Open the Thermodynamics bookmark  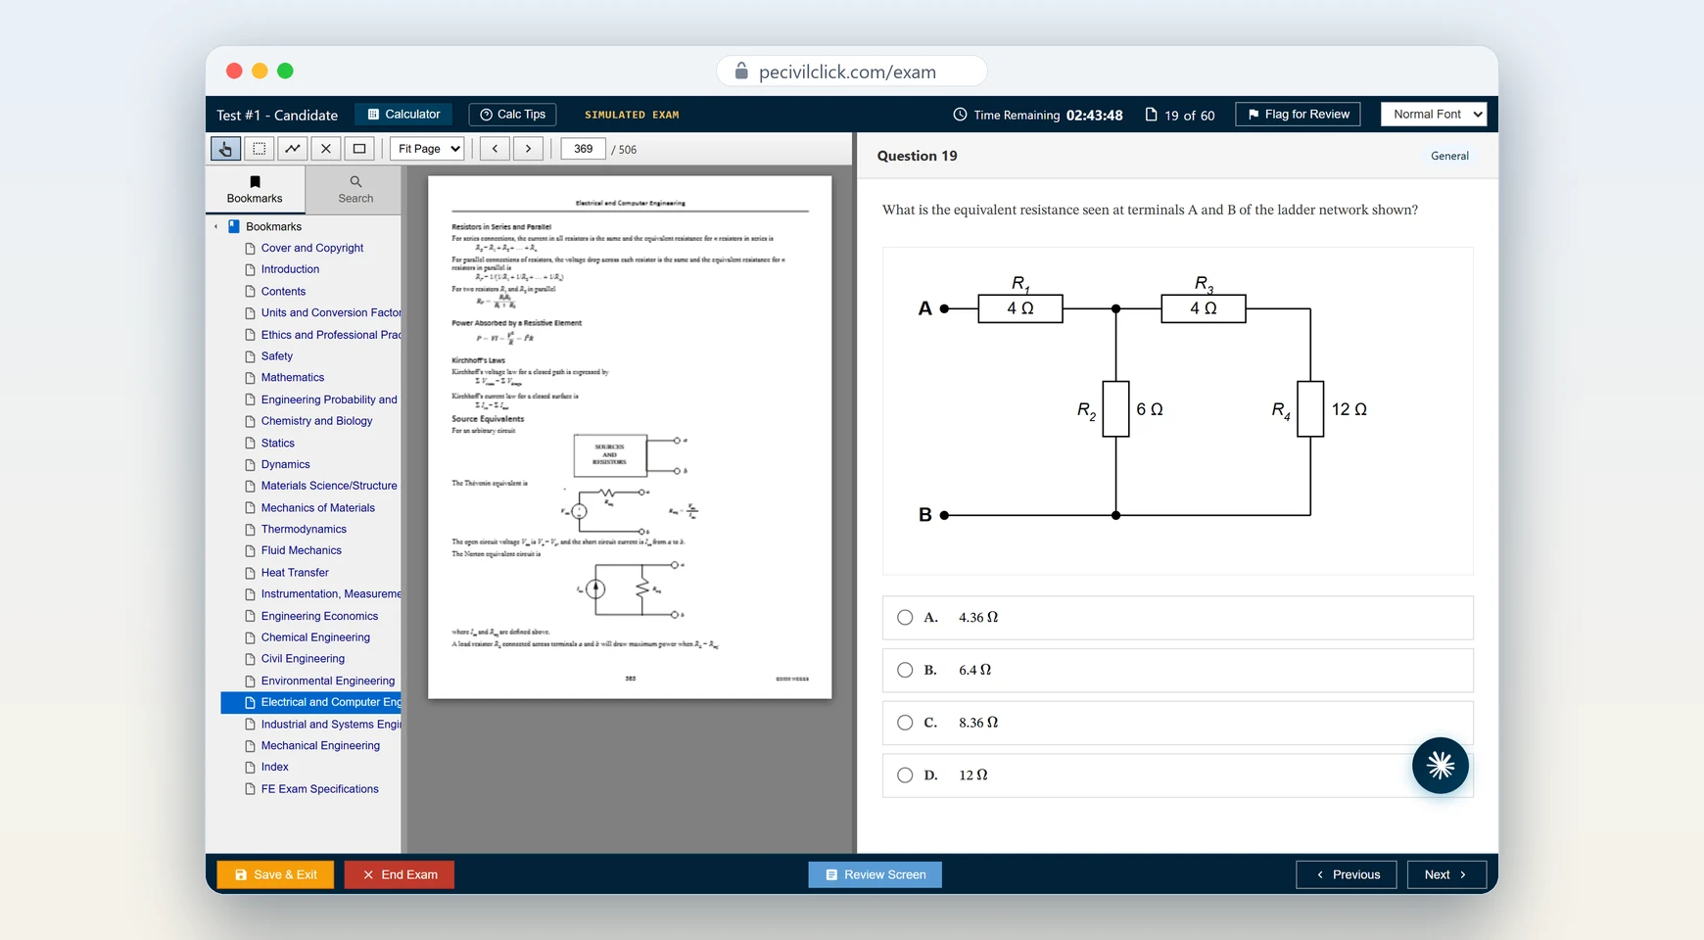[304, 530]
